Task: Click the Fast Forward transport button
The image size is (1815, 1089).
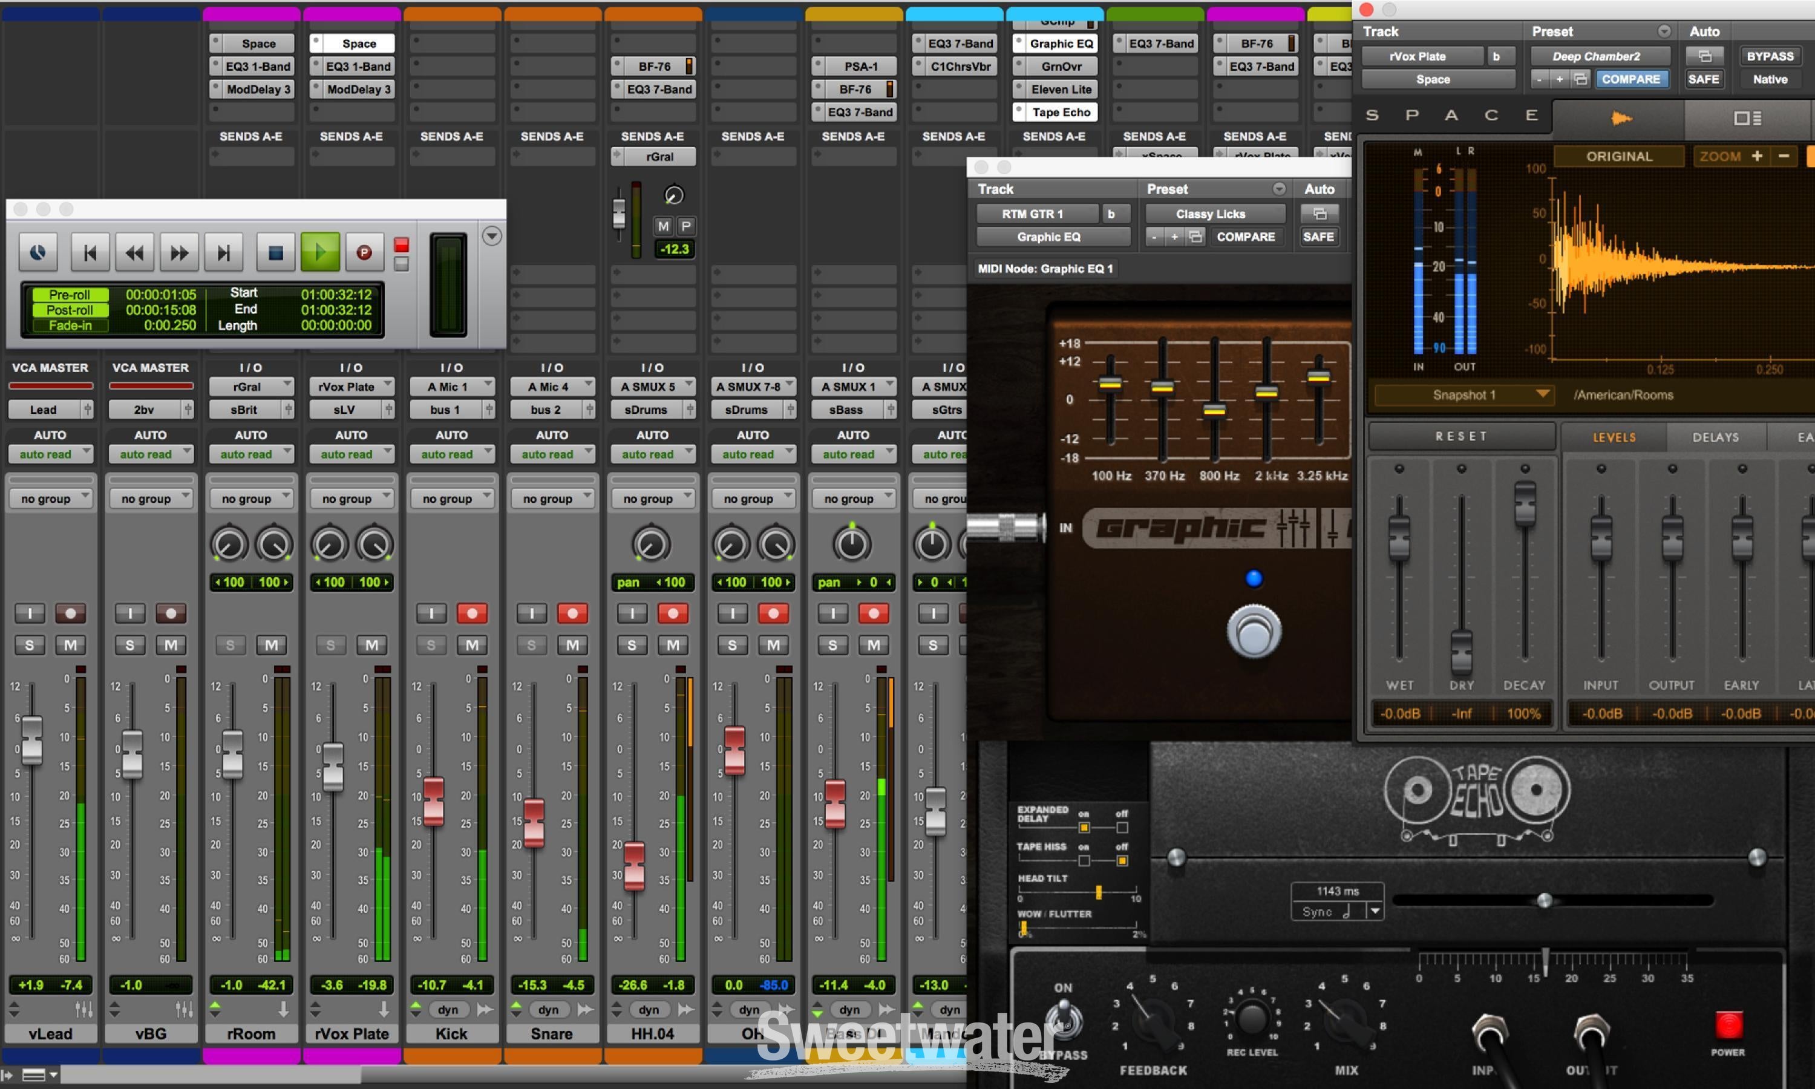Action: (179, 253)
